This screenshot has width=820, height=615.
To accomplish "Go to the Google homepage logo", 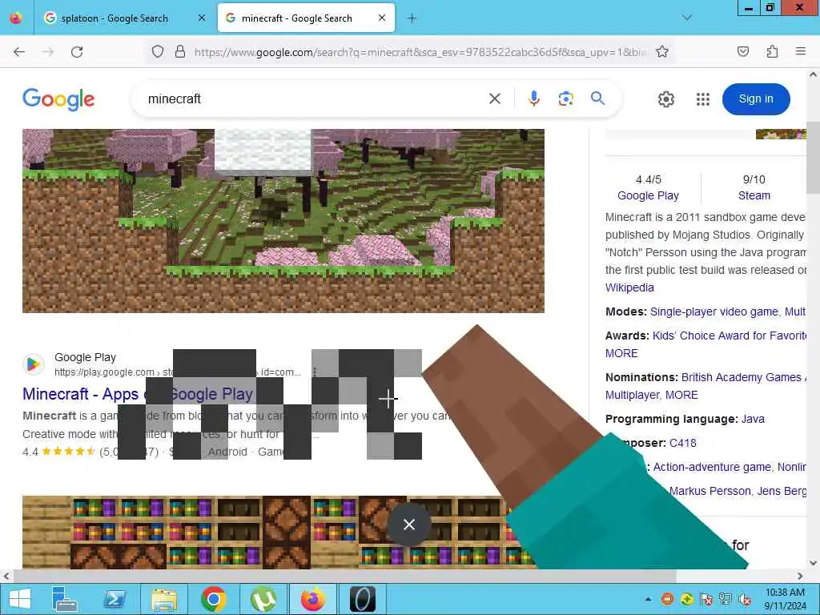I will (58, 98).
